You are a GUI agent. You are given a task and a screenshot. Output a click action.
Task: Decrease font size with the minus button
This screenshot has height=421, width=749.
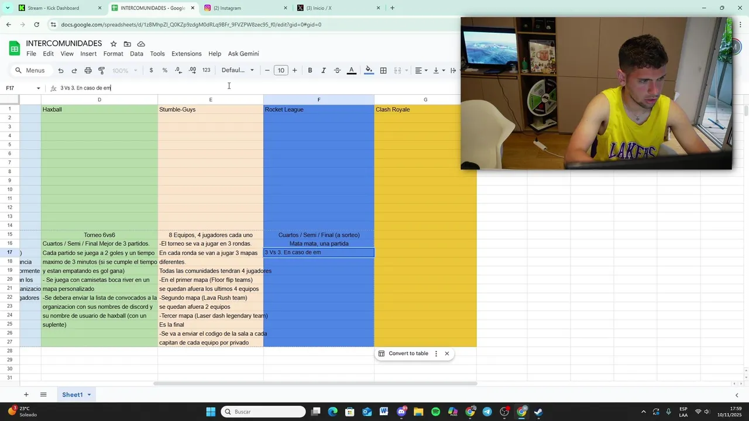(x=267, y=70)
